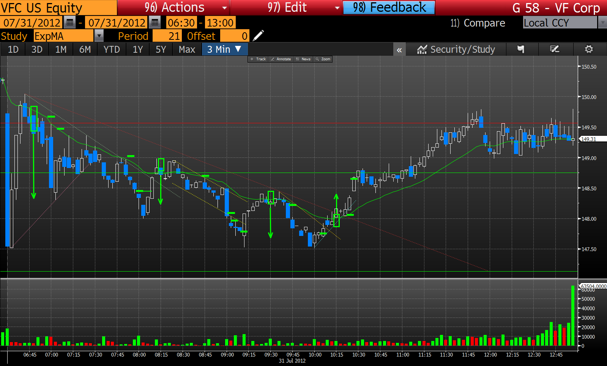Viewport: 607px width, 366px height.
Task: Open the end date calendar picker
Action: coord(155,23)
